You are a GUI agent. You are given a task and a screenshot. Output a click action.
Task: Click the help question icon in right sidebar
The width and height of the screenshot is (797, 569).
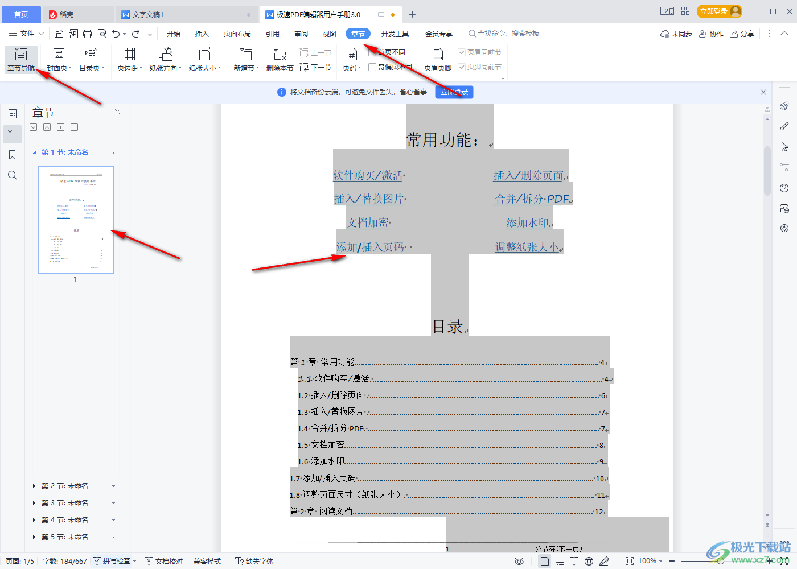point(784,188)
